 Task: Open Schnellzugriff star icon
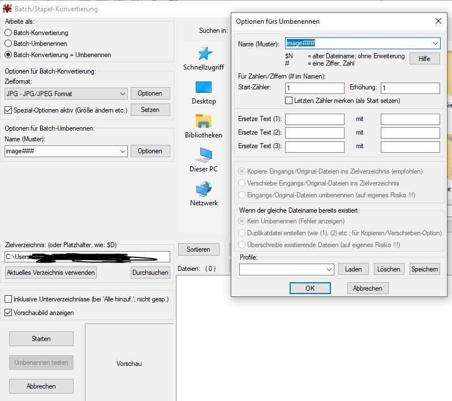[x=205, y=53]
